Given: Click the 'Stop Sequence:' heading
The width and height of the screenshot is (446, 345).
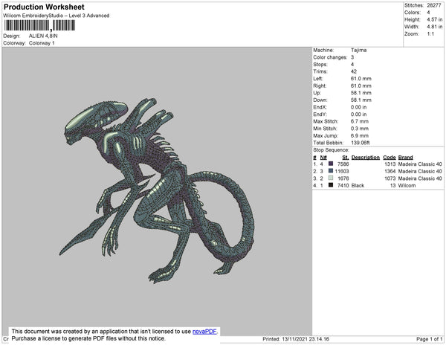Looking at the screenshot, I should [x=331, y=150].
